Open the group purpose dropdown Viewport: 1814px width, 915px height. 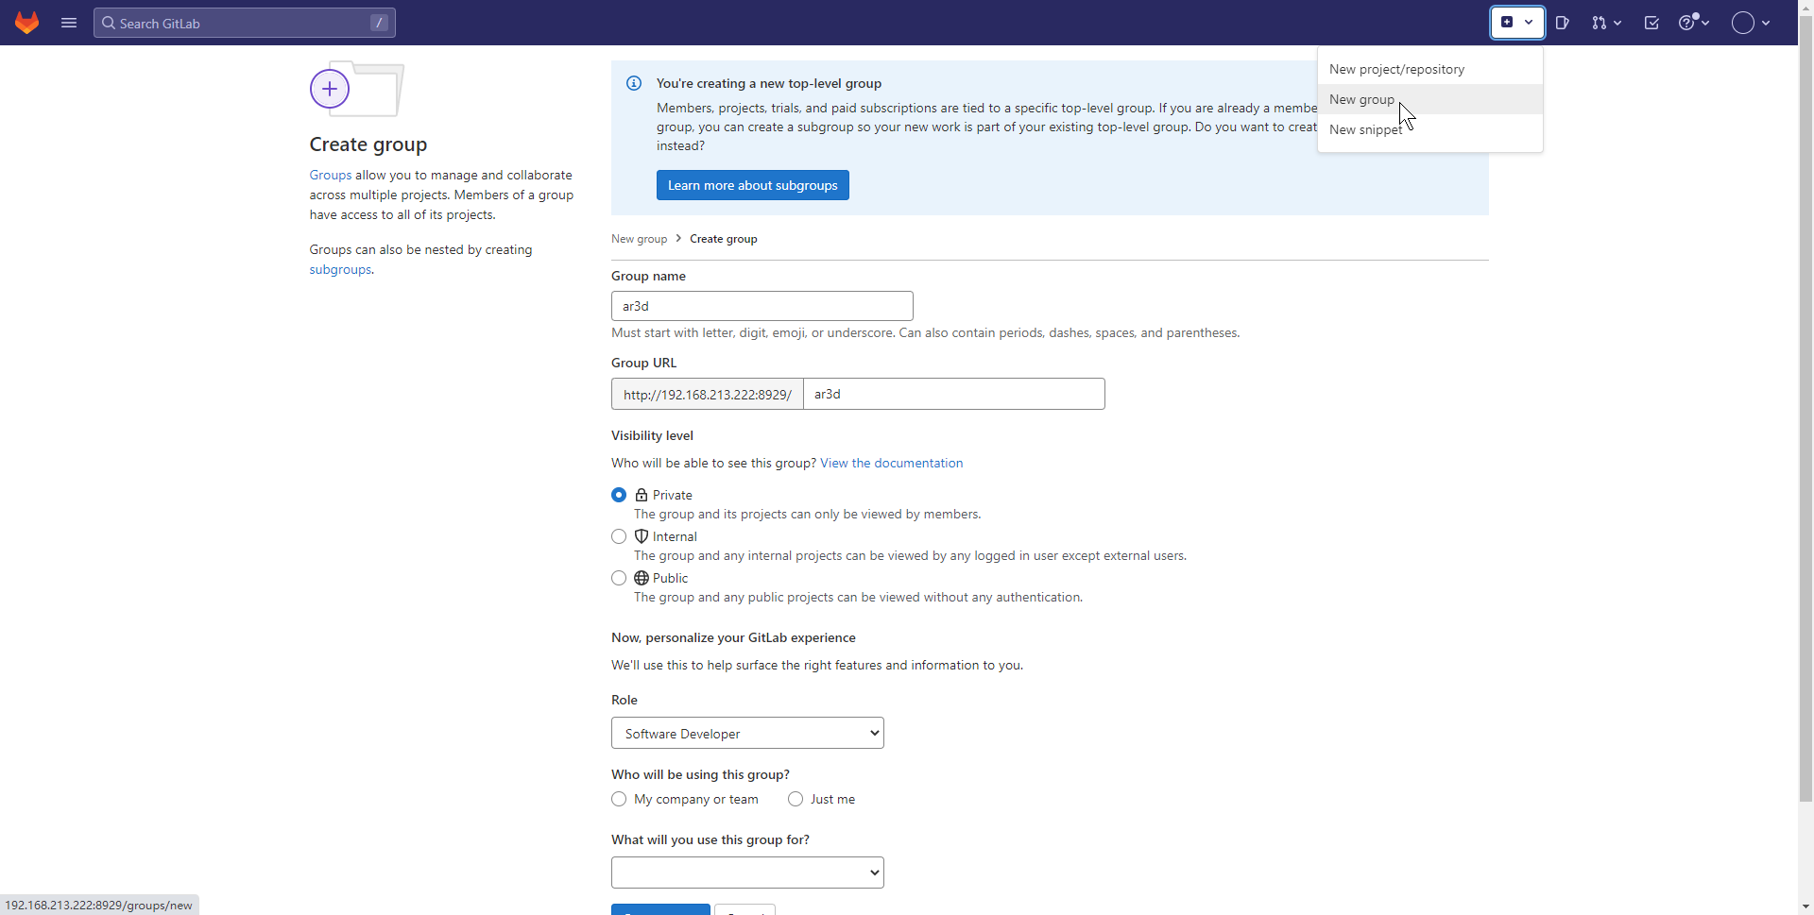[x=747, y=873]
